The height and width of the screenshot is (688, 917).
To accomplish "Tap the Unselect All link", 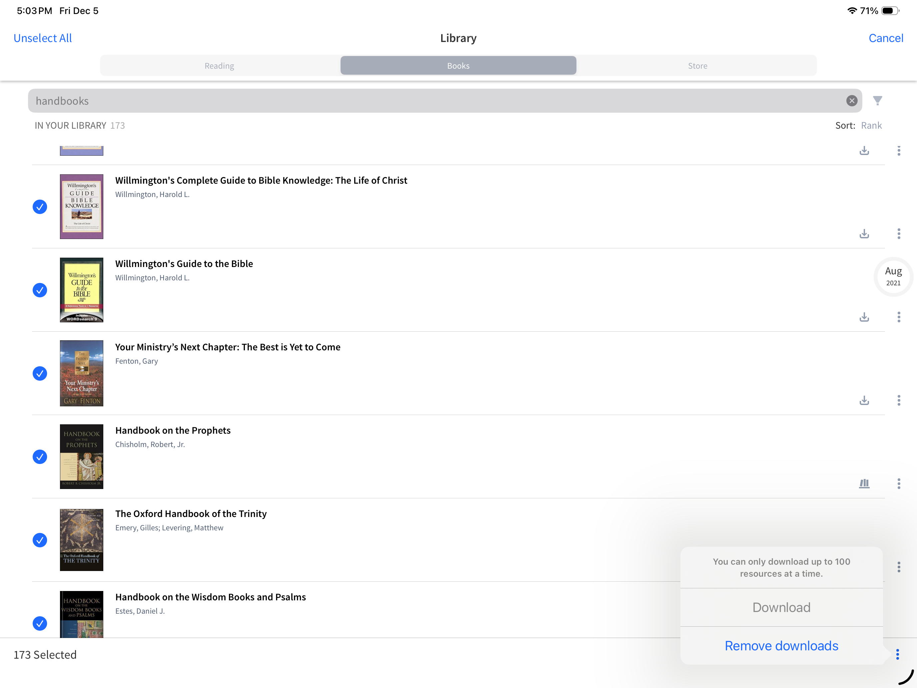I will coord(43,38).
